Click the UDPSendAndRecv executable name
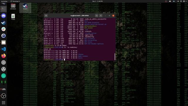The image size is (188, 106). coord(90,26)
